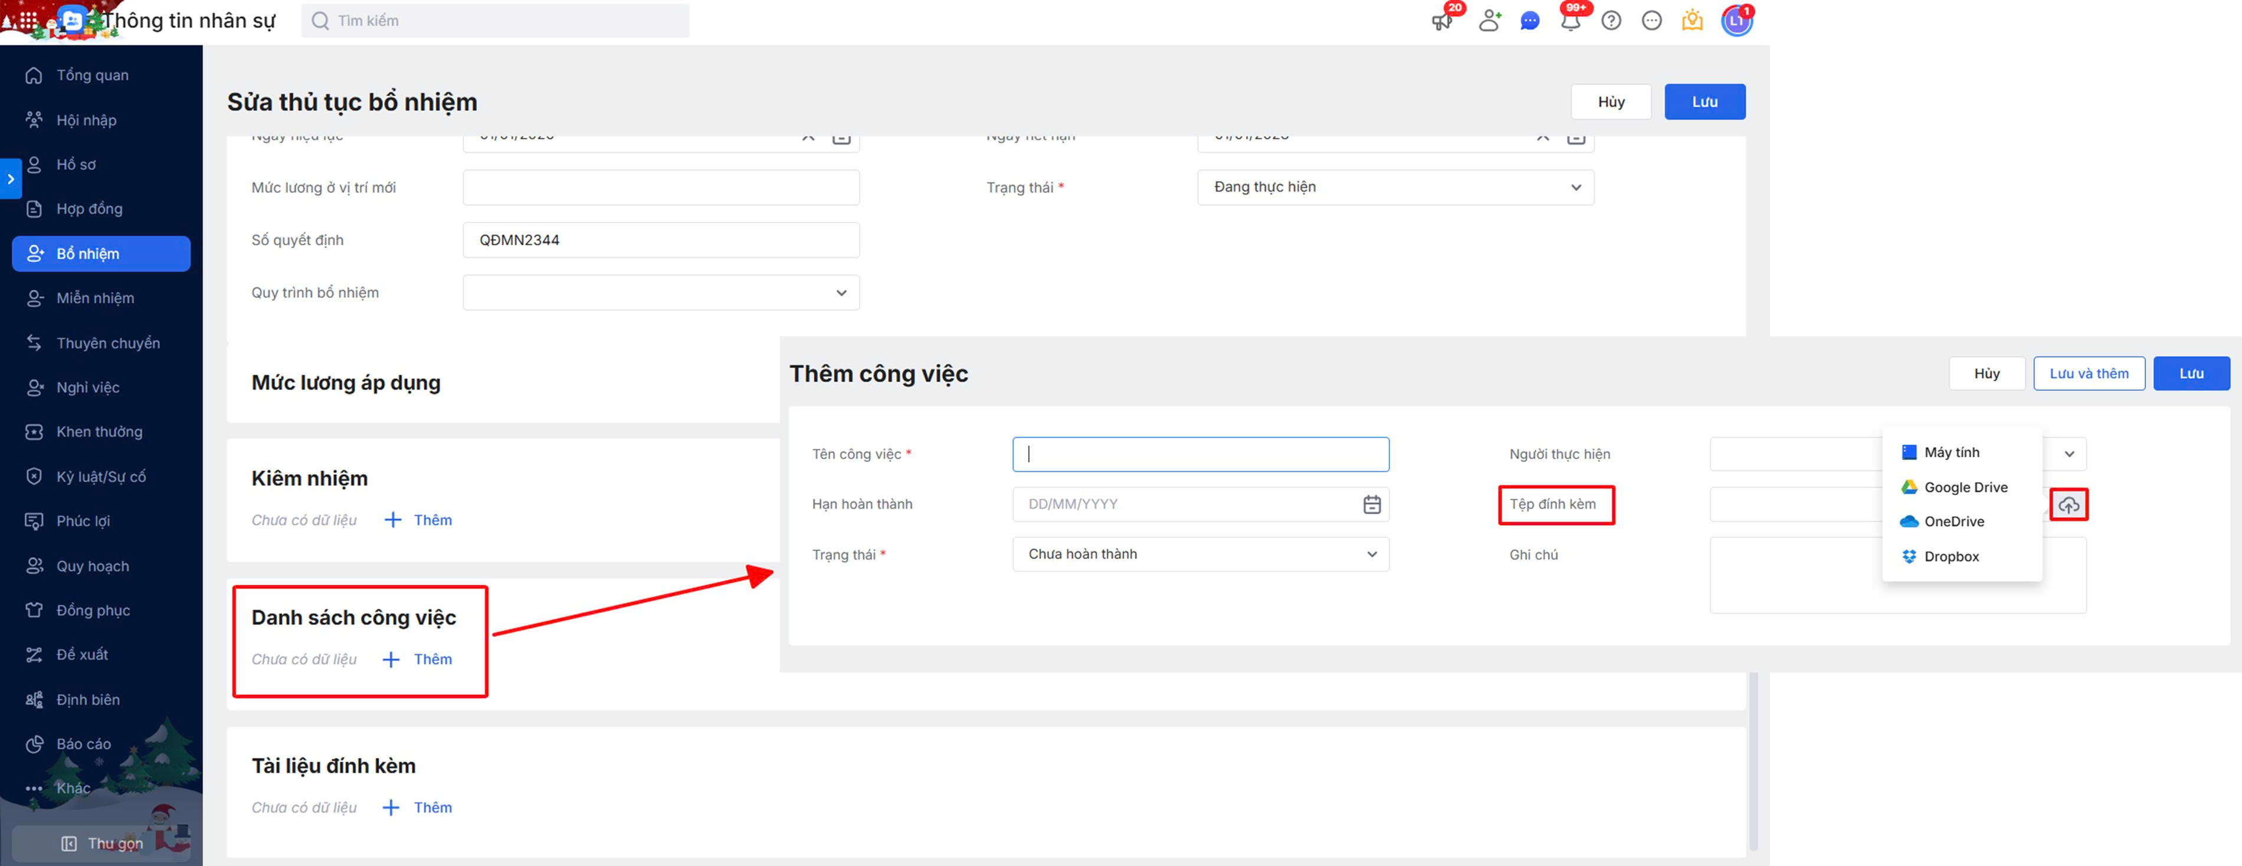Open the announcements megaphone icon
This screenshot has width=2242, height=866.
[x=1441, y=21]
